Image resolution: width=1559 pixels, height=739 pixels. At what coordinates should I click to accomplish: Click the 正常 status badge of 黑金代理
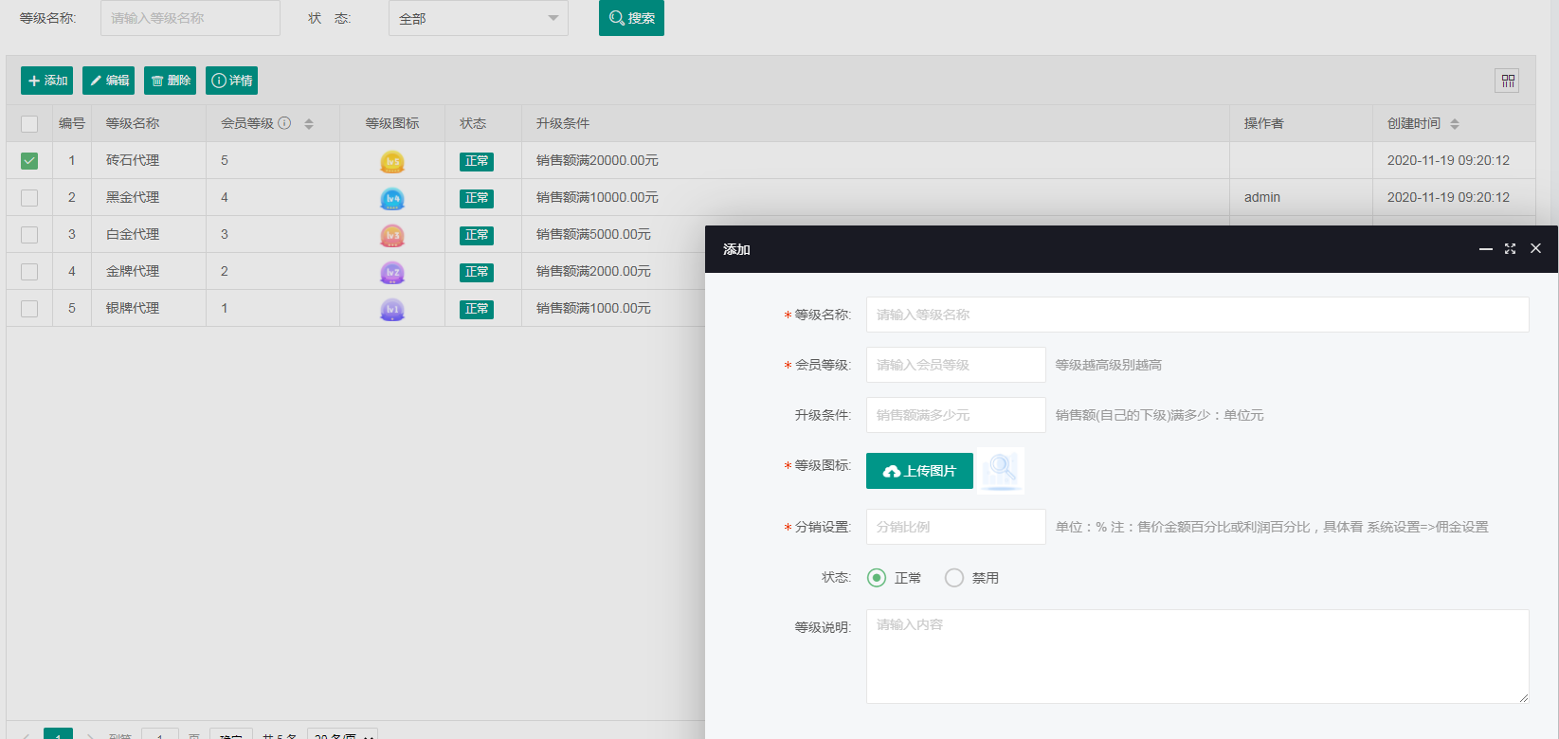pos(477,198)
